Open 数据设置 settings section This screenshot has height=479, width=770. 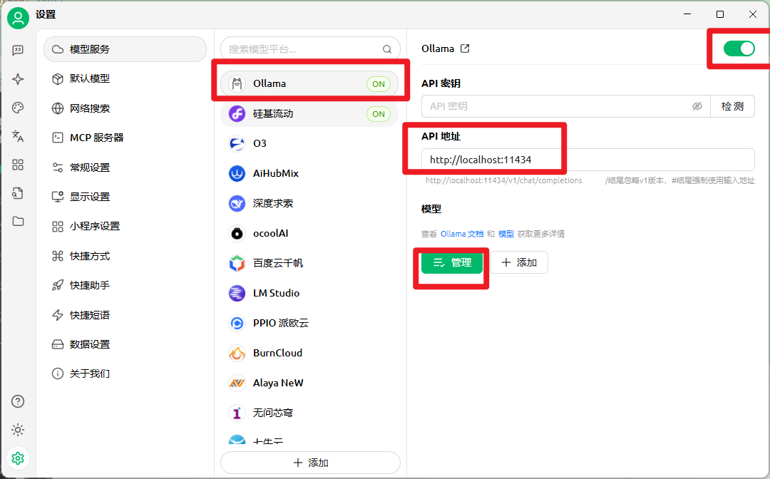coord(125,344)
